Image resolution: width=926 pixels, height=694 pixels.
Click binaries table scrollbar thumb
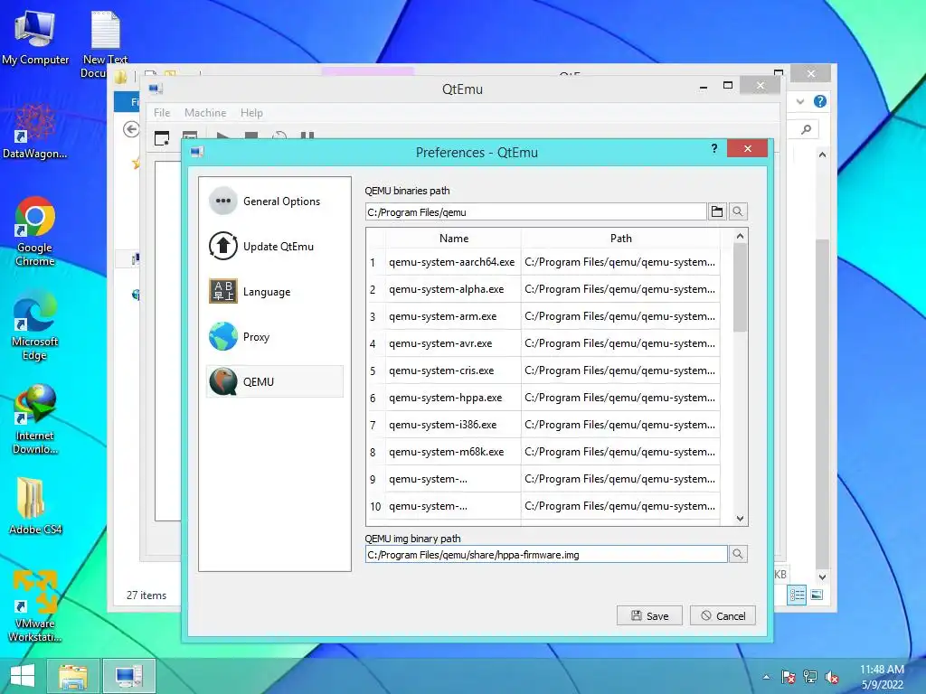740,287
